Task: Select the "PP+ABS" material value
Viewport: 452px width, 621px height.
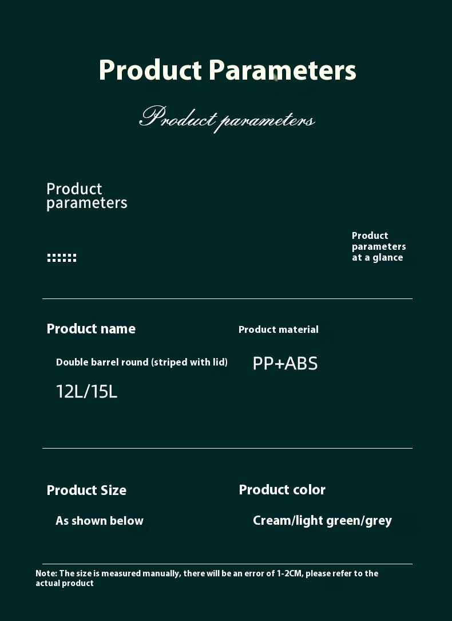Action: [285, 363]
